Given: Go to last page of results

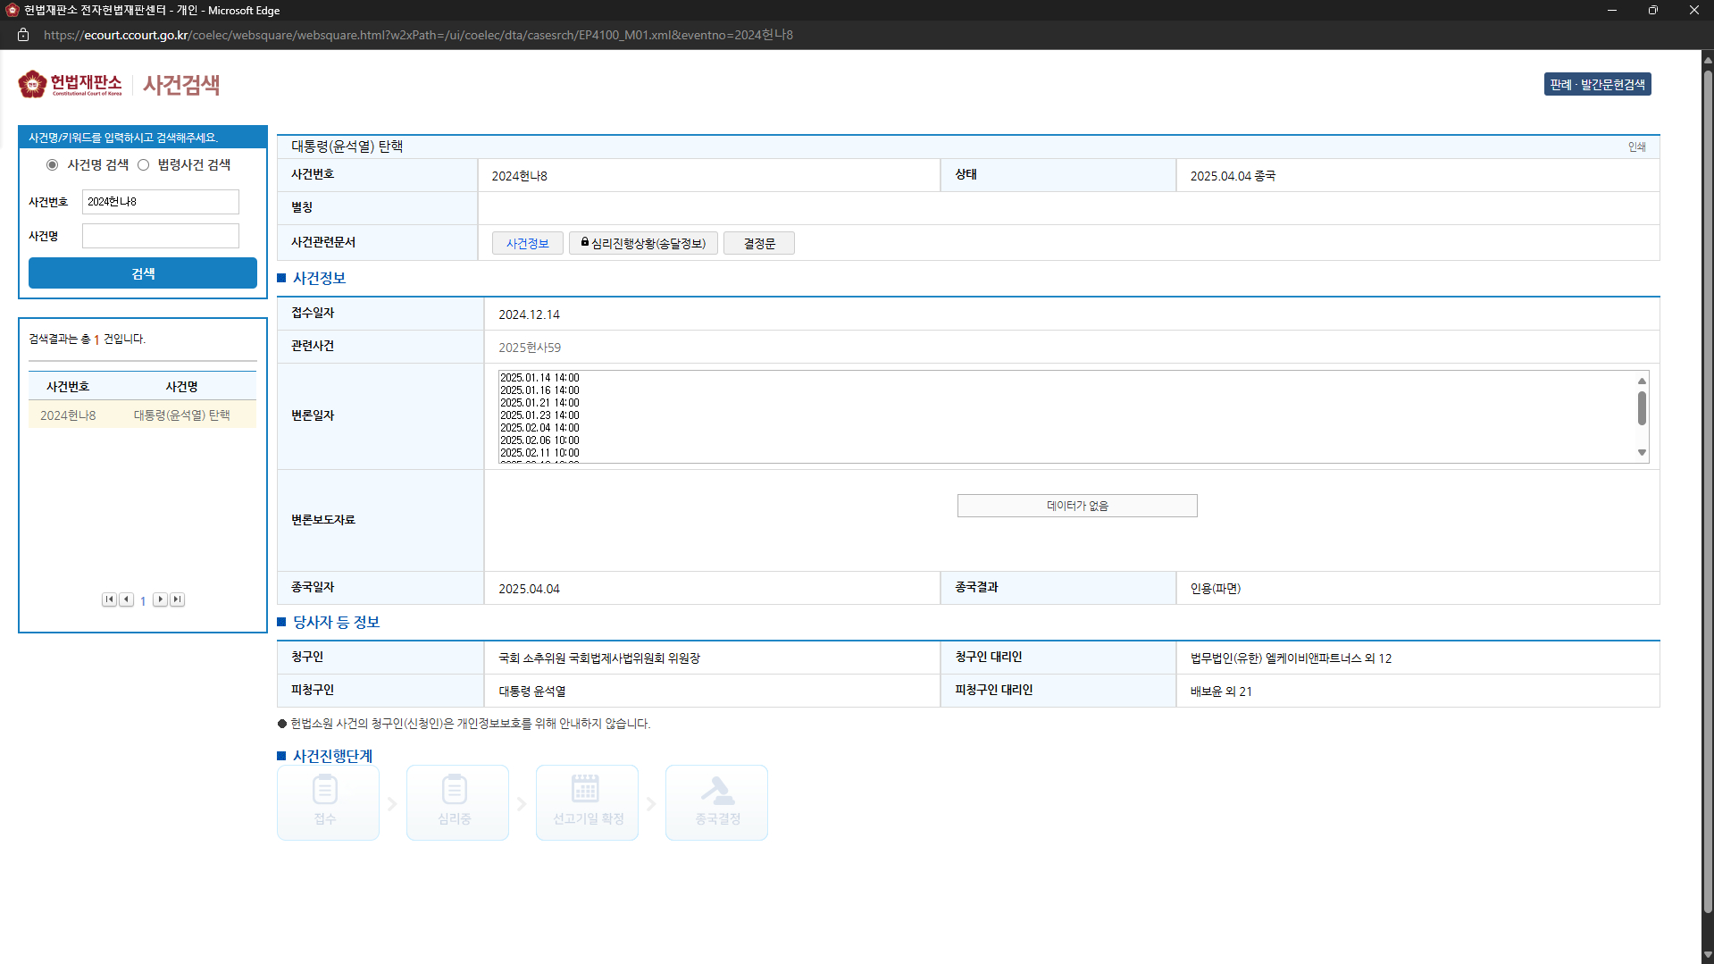Looking at the screenshot, I should click(x=178, y=599).
